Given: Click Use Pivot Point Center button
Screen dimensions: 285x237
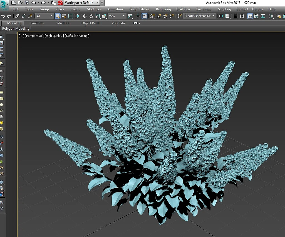Looking at the screenshot, I should pyautogui.click(x=130, y=16).
